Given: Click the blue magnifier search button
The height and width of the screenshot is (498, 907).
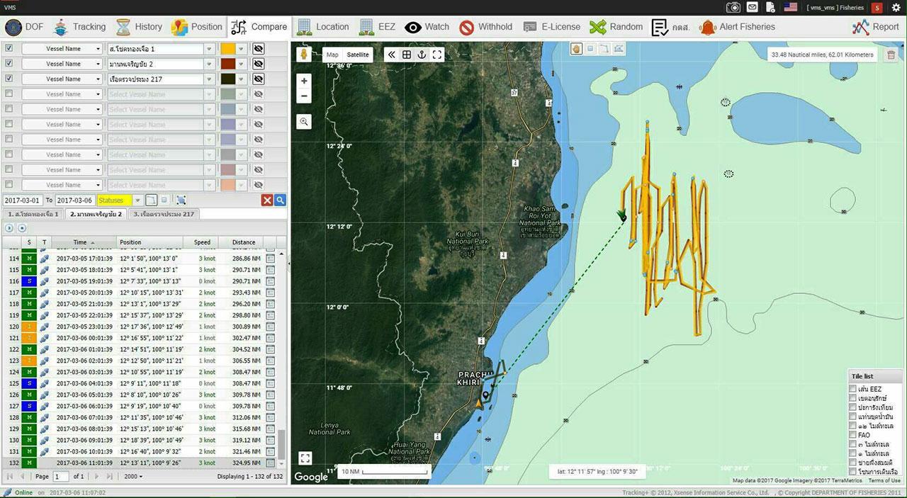Looking at the screenshot, I should (x=281, y=200).
